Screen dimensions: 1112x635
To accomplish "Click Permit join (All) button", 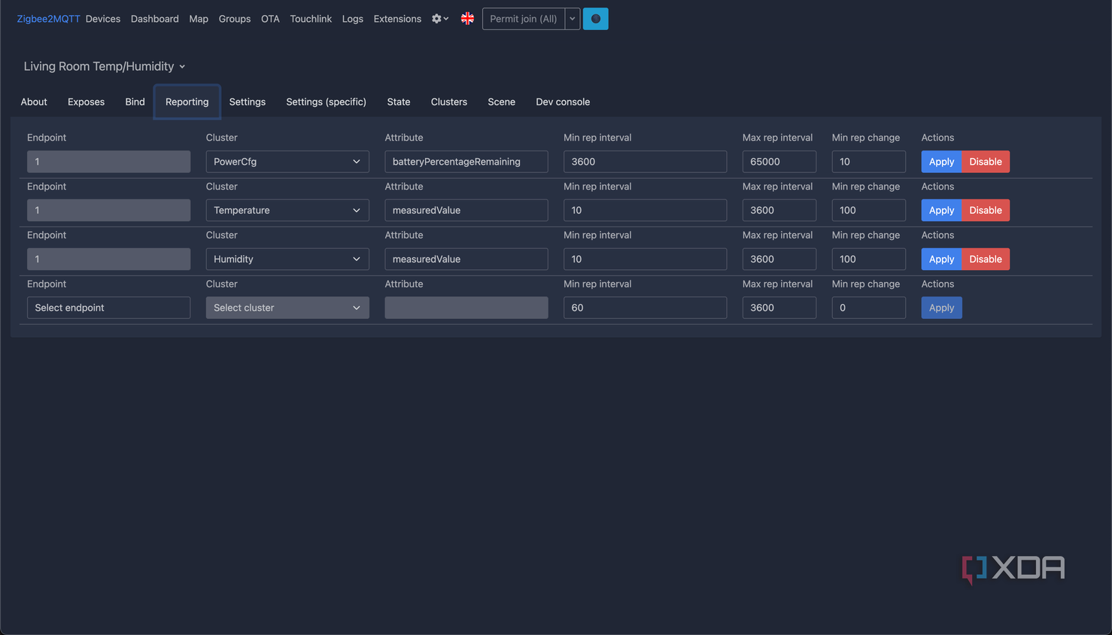I will point(524,19).
